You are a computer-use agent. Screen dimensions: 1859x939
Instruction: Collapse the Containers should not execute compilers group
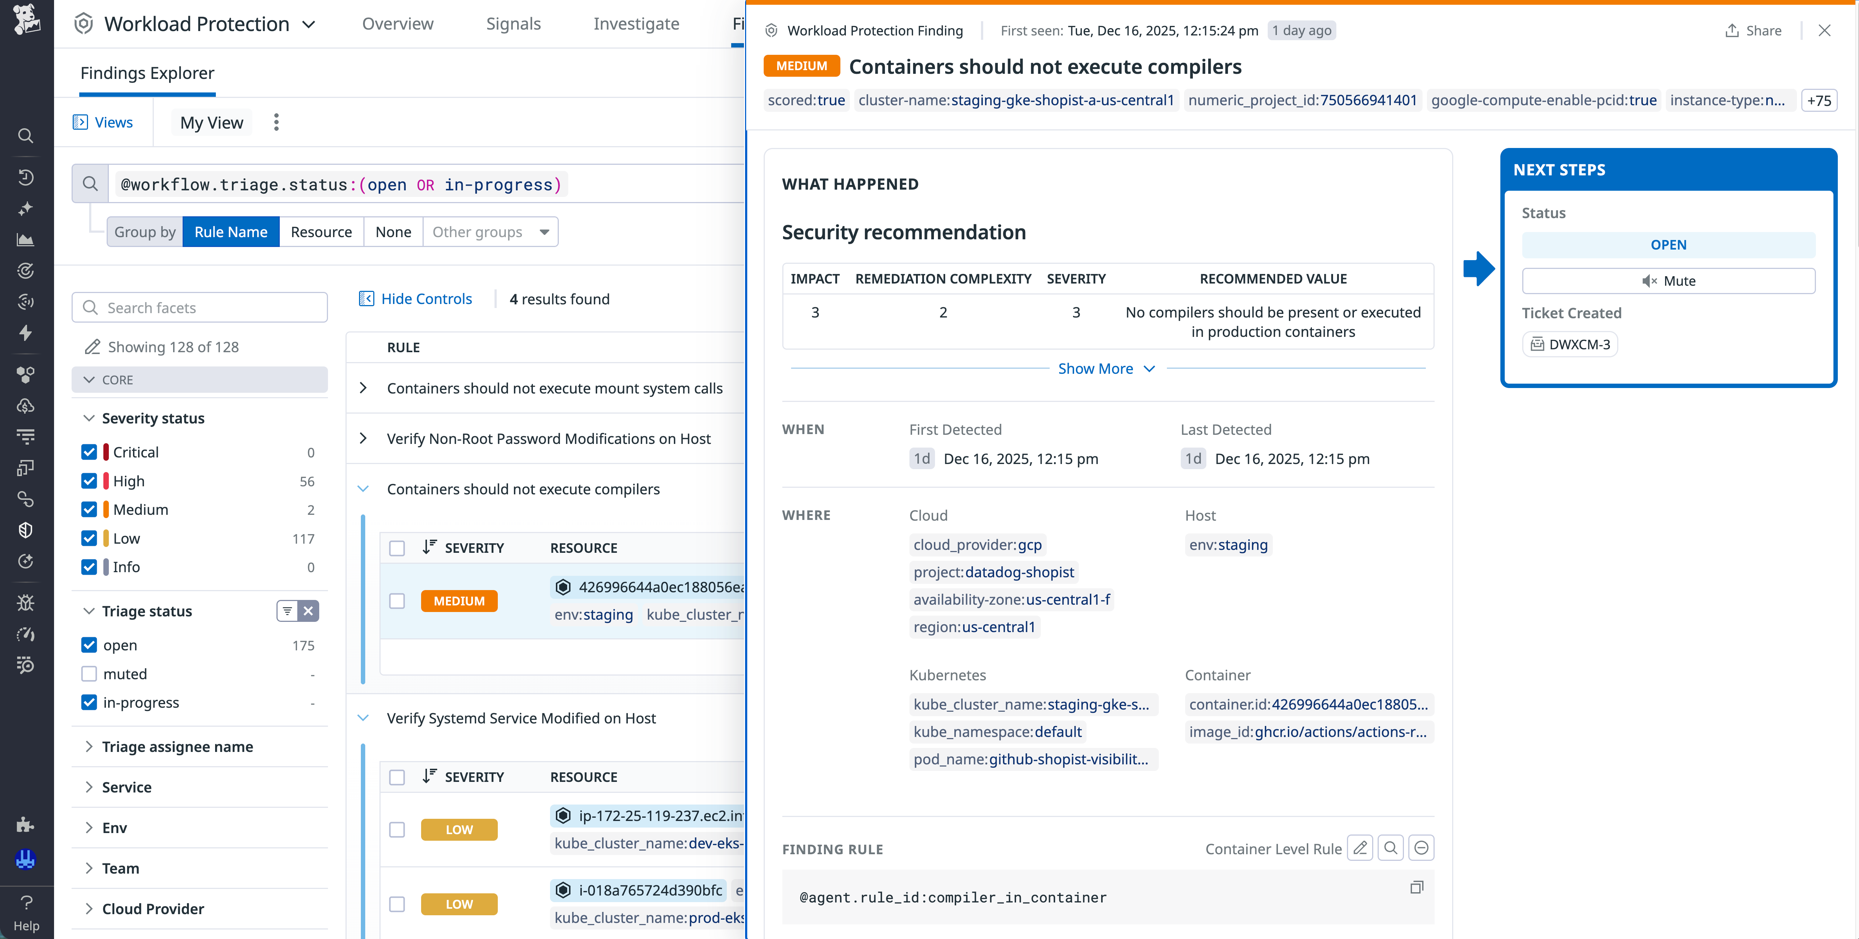364,488
